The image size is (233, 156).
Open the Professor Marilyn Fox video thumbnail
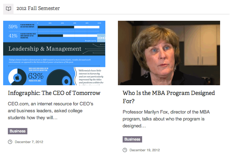[x=169, y=53]
